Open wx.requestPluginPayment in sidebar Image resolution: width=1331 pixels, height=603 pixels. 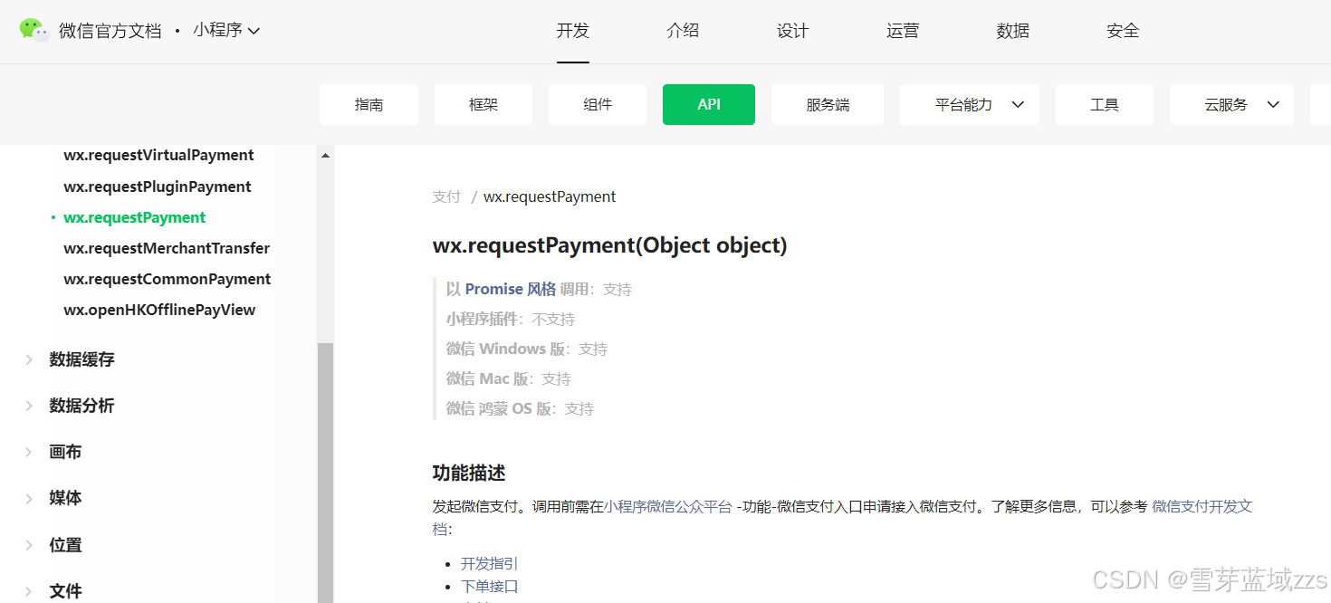click(x=158, y=187)
